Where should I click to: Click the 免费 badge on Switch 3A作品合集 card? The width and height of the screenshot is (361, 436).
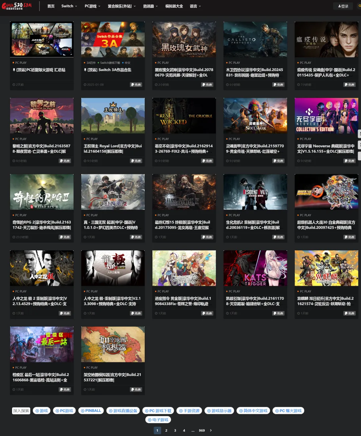[x=136, y=85]
